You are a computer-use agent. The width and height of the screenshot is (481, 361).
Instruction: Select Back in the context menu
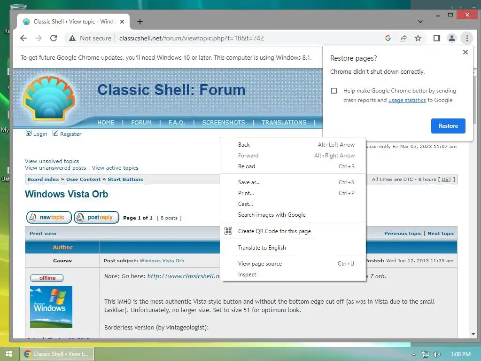coord(293,145)
